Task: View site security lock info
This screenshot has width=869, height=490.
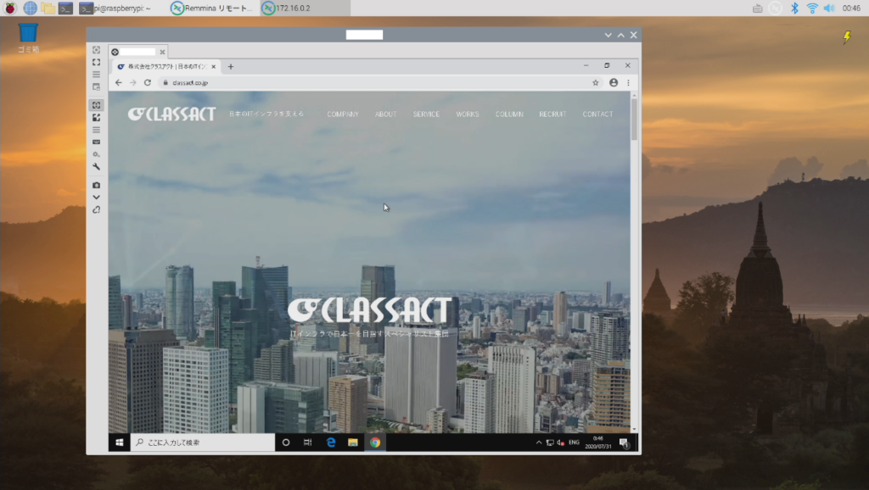Action: point(165,82)
